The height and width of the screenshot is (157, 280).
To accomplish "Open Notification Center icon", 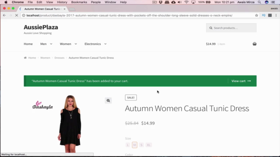I will [273, 2].
